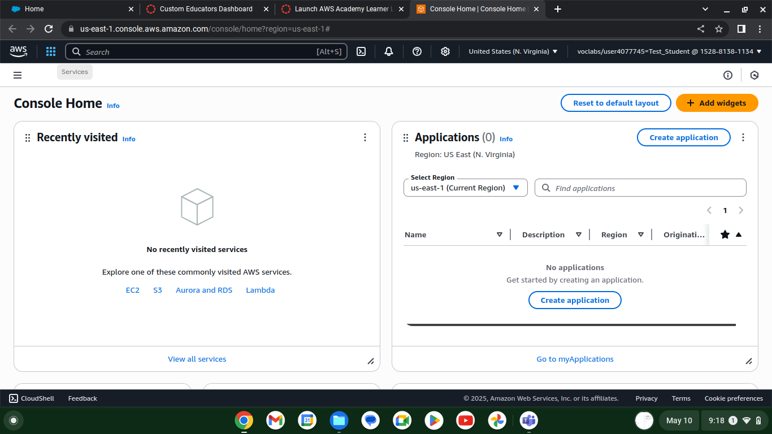Open the United States (N. Virginia) region dropdown
This screenshot has width=772, height=434.
tap(513, 51)
